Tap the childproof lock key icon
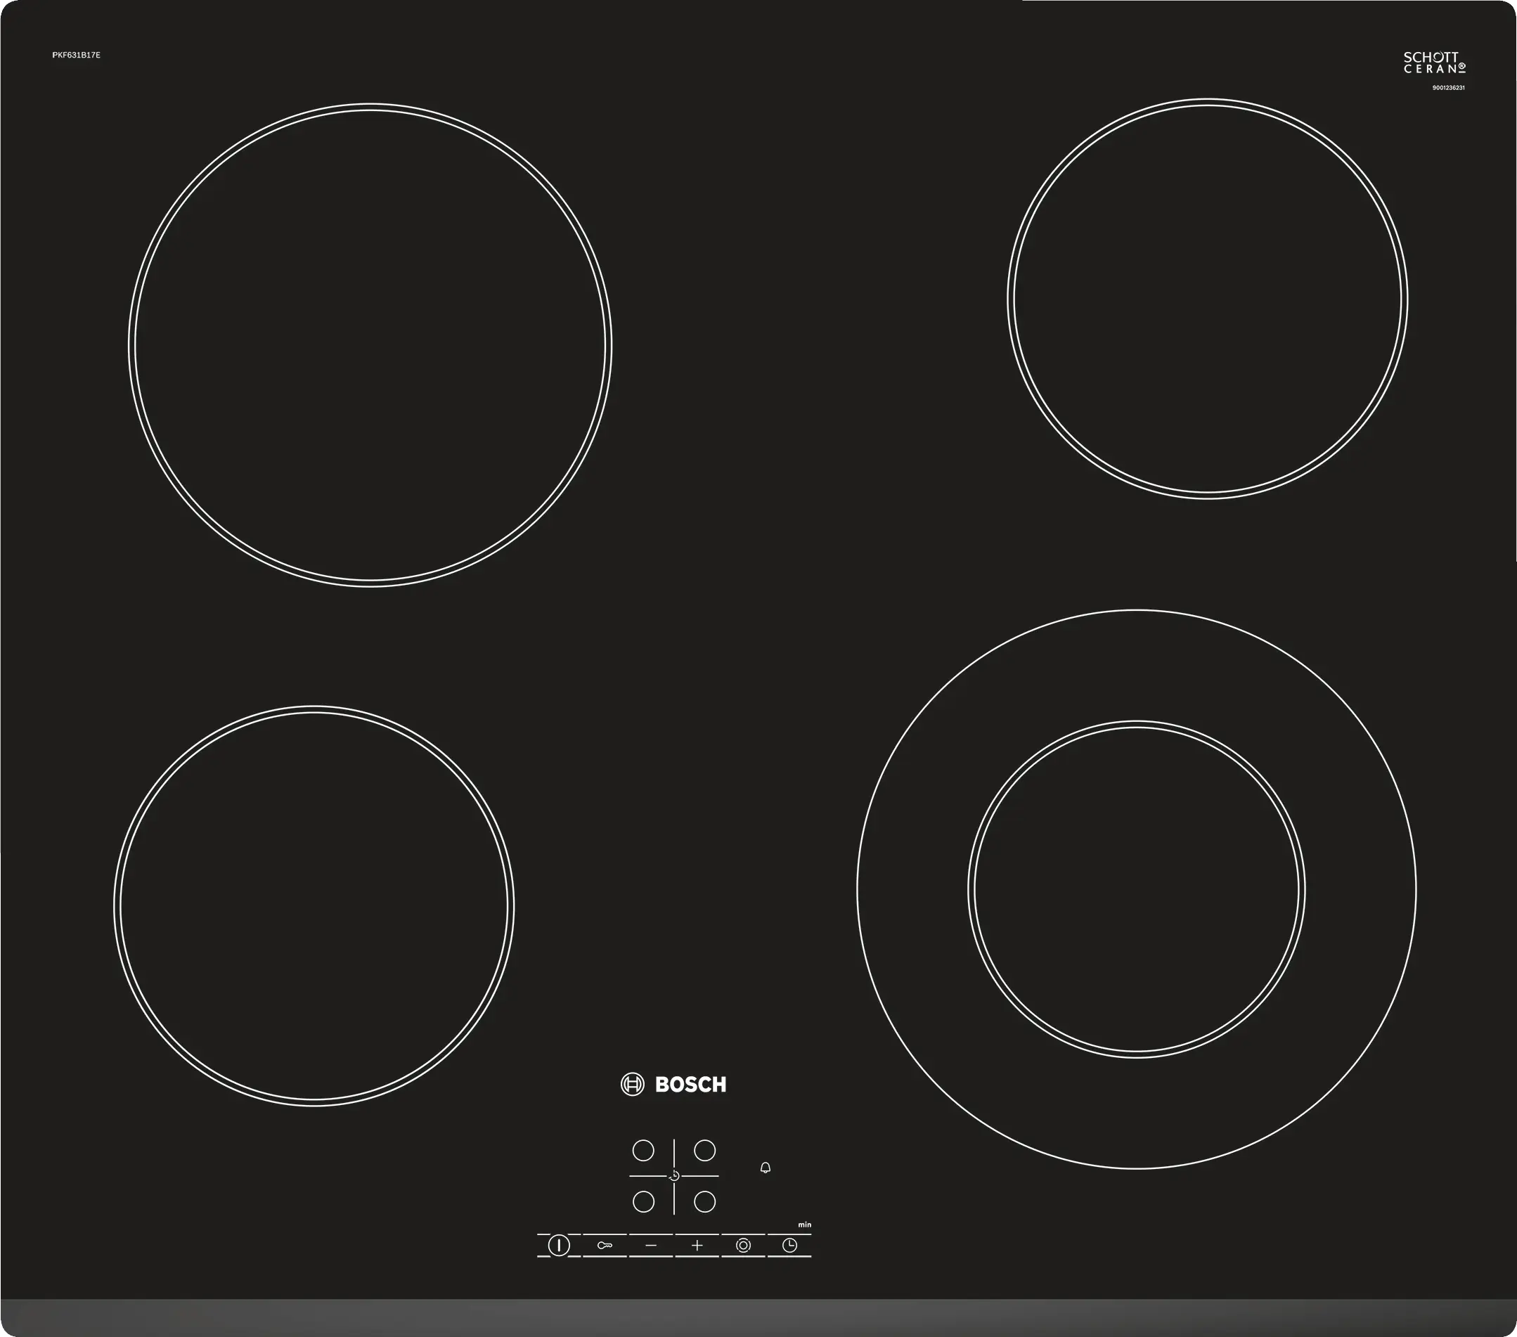Image resolution: width=1517 pixels, height=1337 pixels. 605,1246
